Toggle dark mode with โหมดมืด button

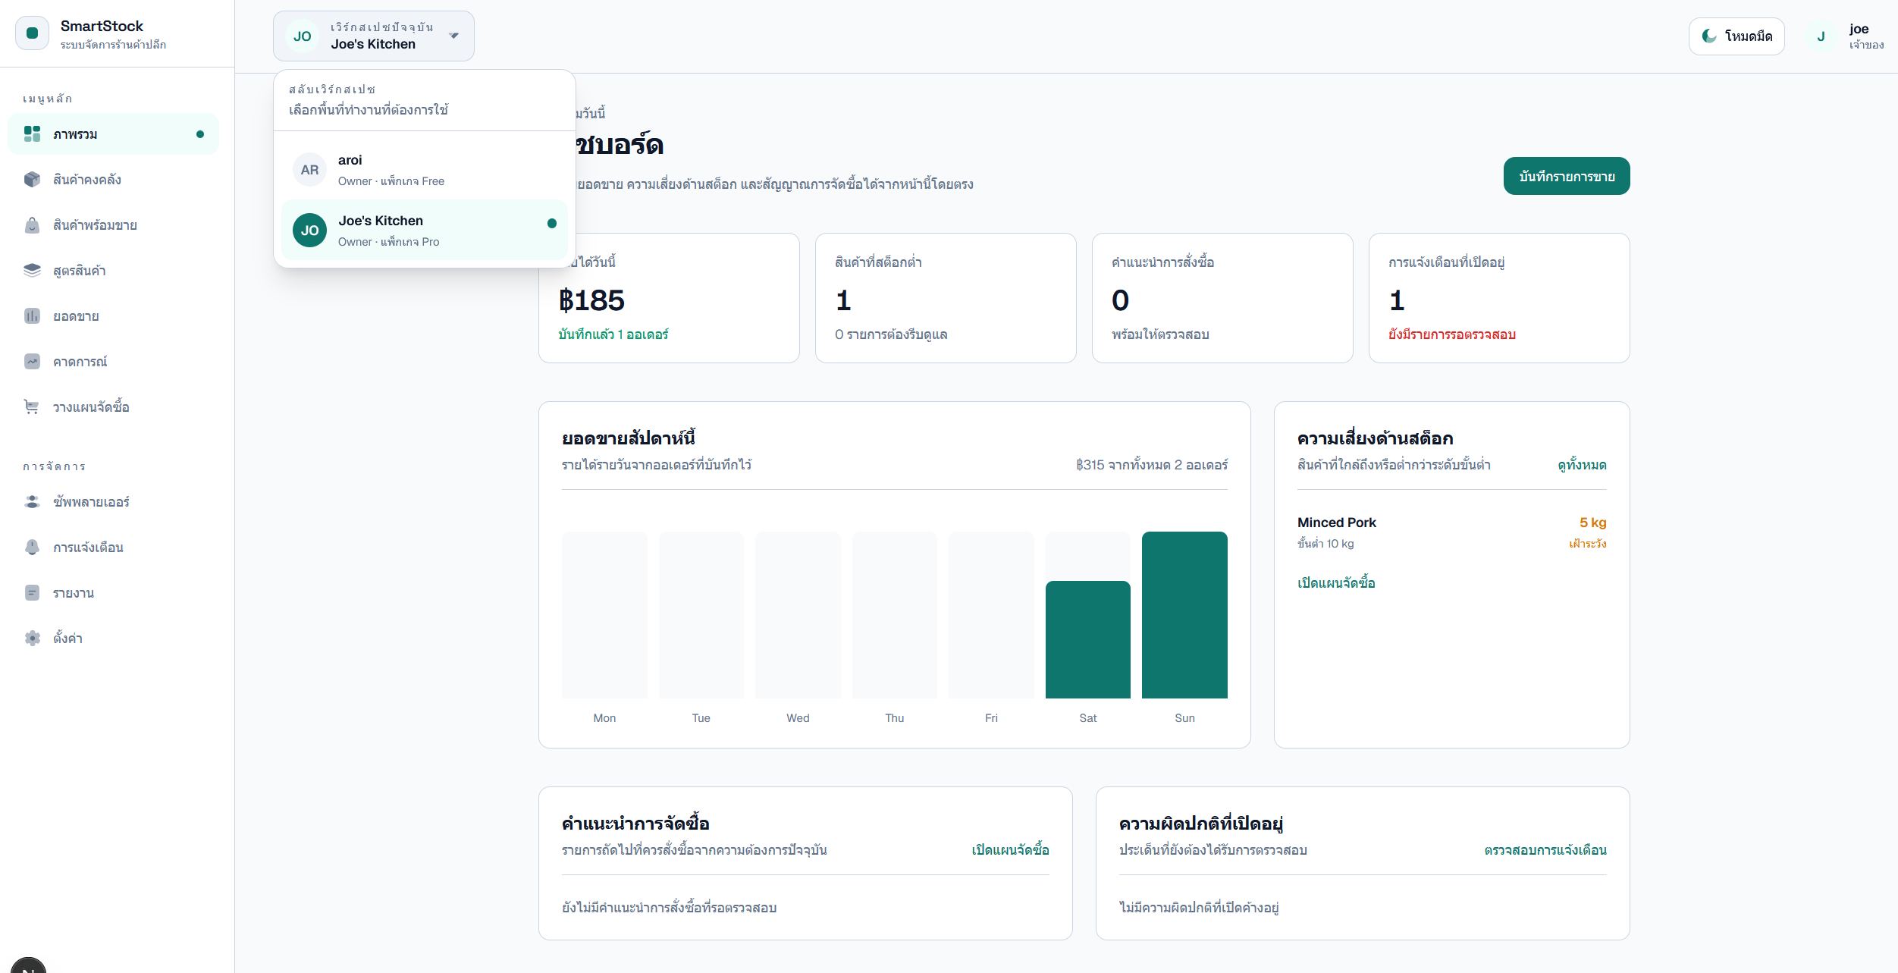coord(1736,36)
